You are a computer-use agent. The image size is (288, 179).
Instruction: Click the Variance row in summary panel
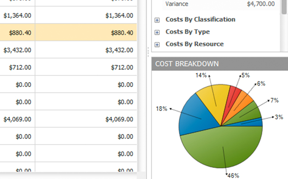tap(220, 4)
